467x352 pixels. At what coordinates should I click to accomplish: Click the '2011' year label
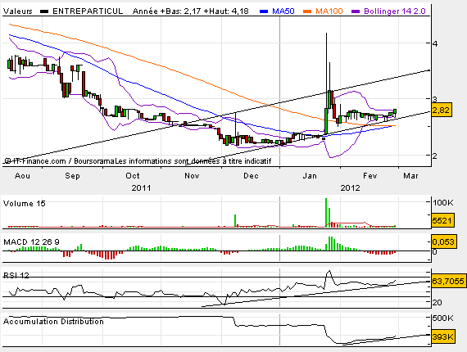[141, 188]
